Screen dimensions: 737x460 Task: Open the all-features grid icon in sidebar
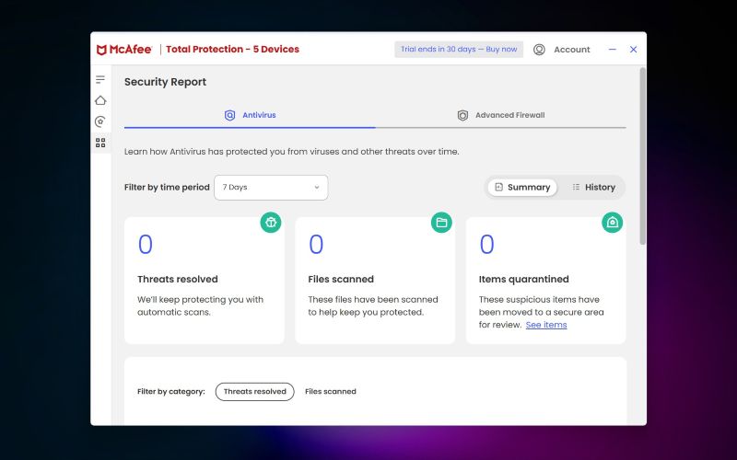point(100,143)
